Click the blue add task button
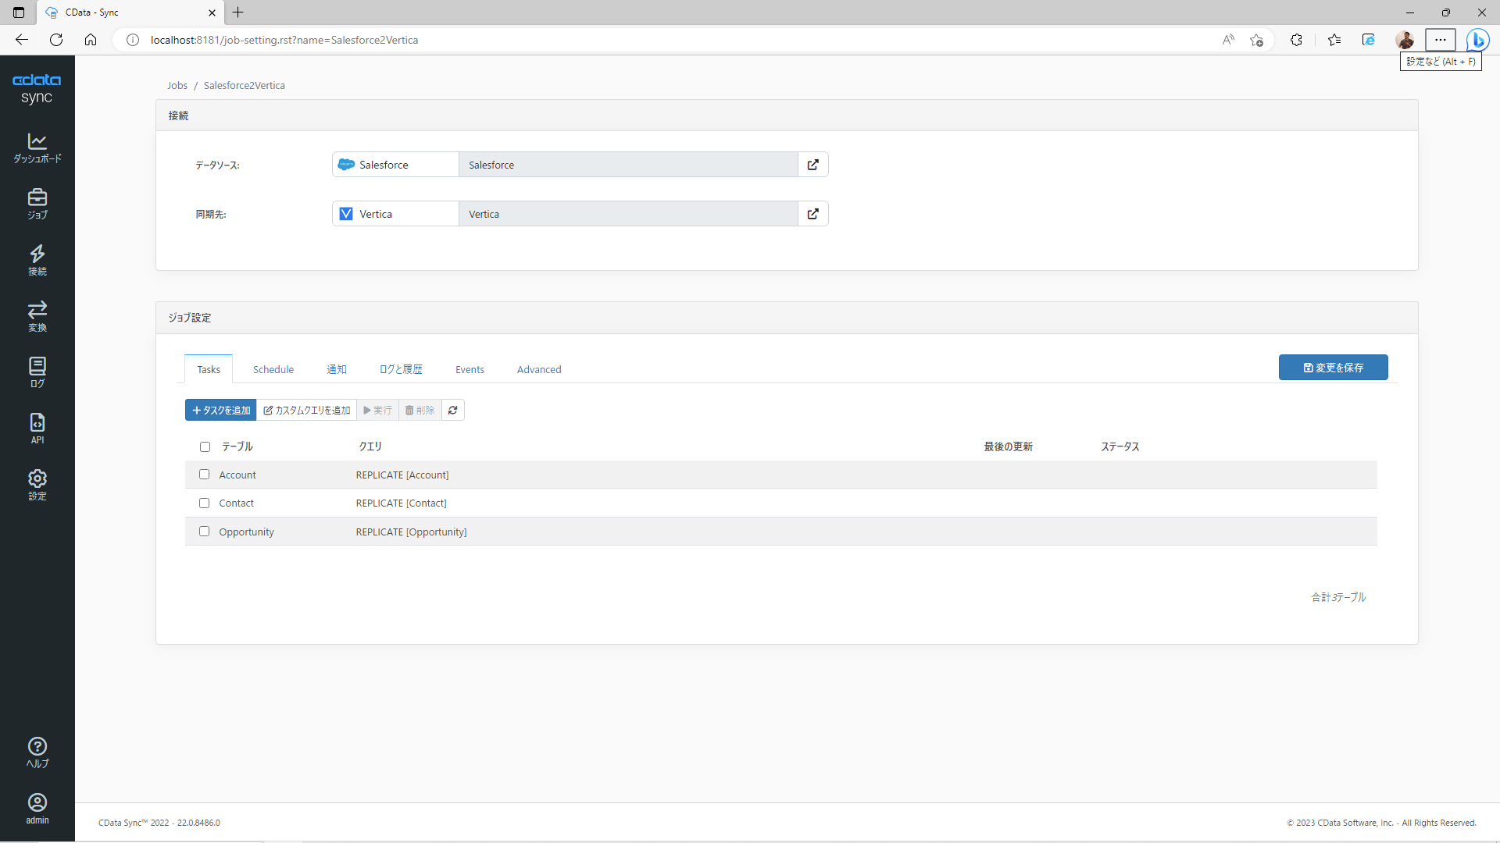The width and height of the screenshot is (1500, 843). [221, 410]
